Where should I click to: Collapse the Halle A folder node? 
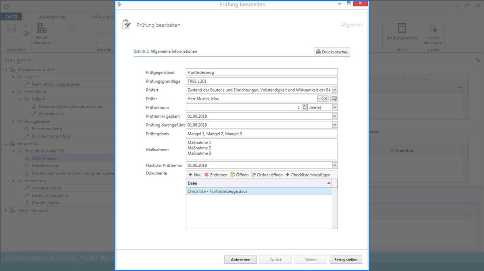pyautogui.click(x=21, y=99)
